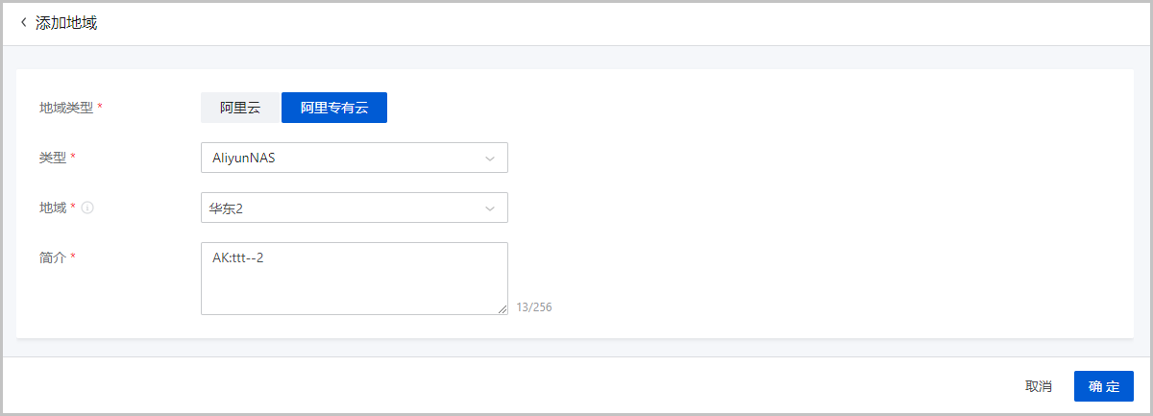Grab the resize handle on 简介 textarea corner
This screenshot has height=416, width=1153.
click(502, 308)
